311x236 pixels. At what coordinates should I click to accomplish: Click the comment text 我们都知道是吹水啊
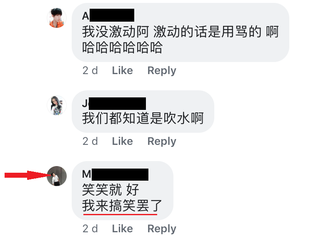143,118
